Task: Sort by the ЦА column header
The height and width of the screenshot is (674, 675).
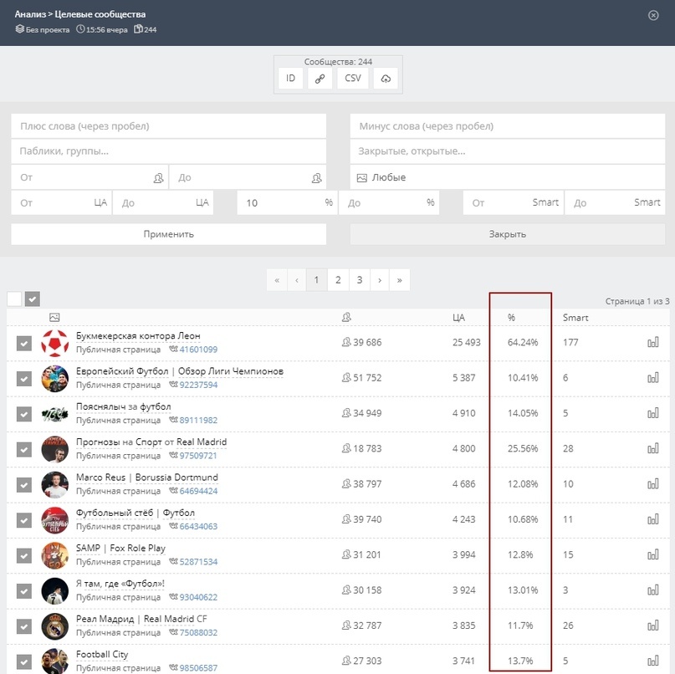Action: 458,318
